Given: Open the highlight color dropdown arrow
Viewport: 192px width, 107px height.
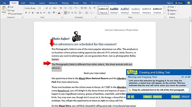Looking at the screenshot, I should (56, 13).
